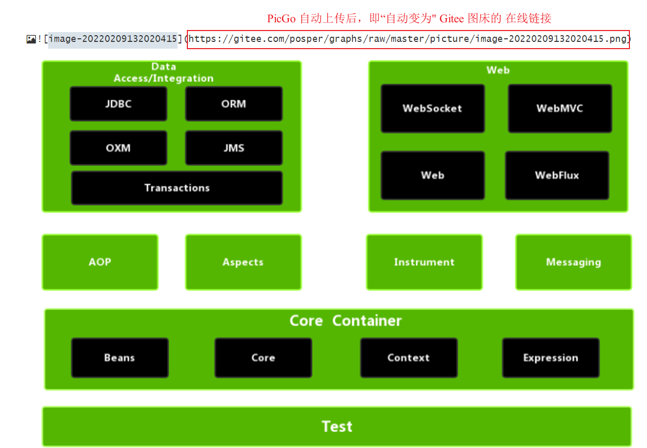This screenshot has width=647, height=448.
Task: Select the WebFlux module block
Action: pos(557,175)
